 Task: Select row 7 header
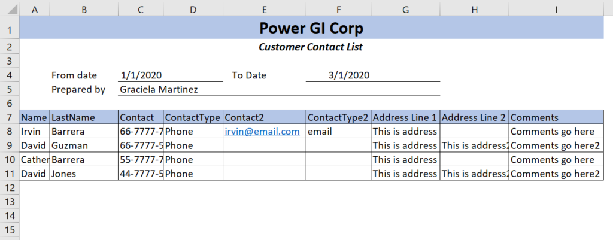pyautogui.click(x=10, y=117)
